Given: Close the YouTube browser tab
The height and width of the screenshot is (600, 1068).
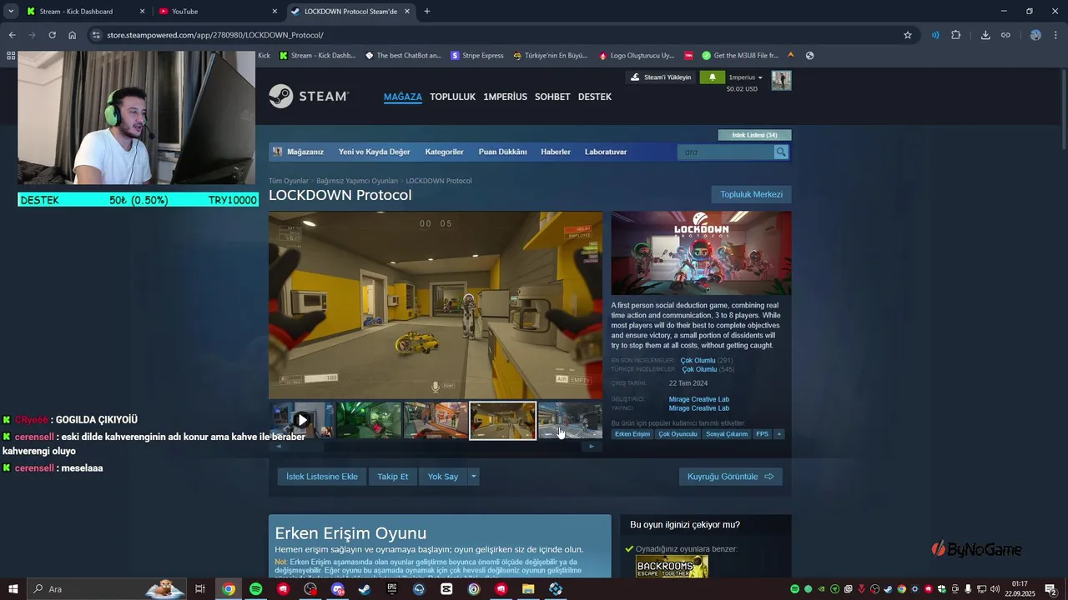Looking at the screenshot, I should coord(275,12).
